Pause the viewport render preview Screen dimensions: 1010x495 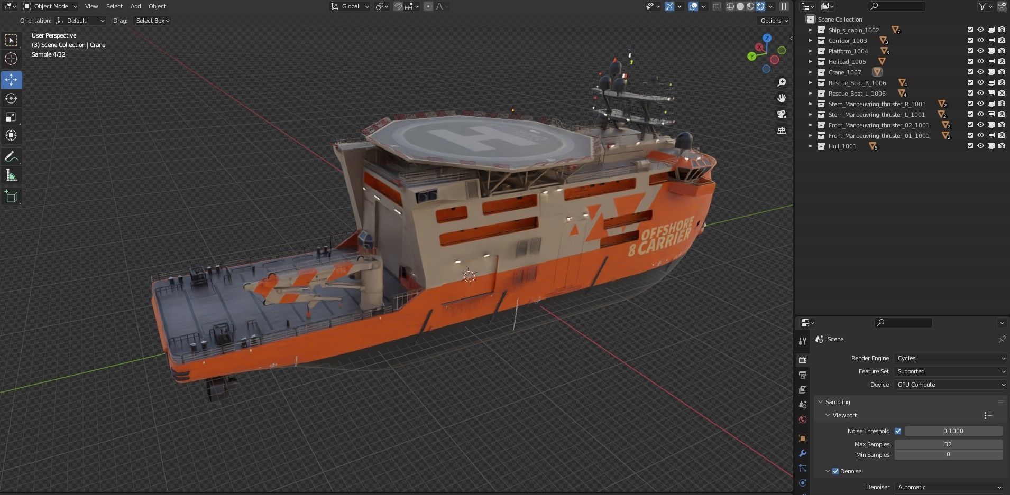784,6
